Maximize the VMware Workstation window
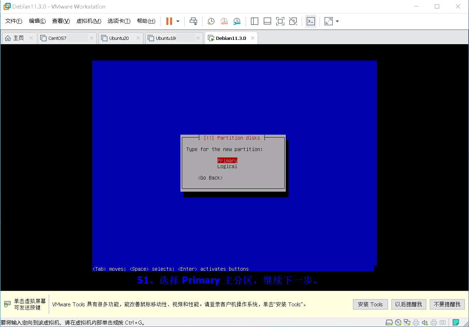Viewport: 469px width, 327px height. coord(437,6)
